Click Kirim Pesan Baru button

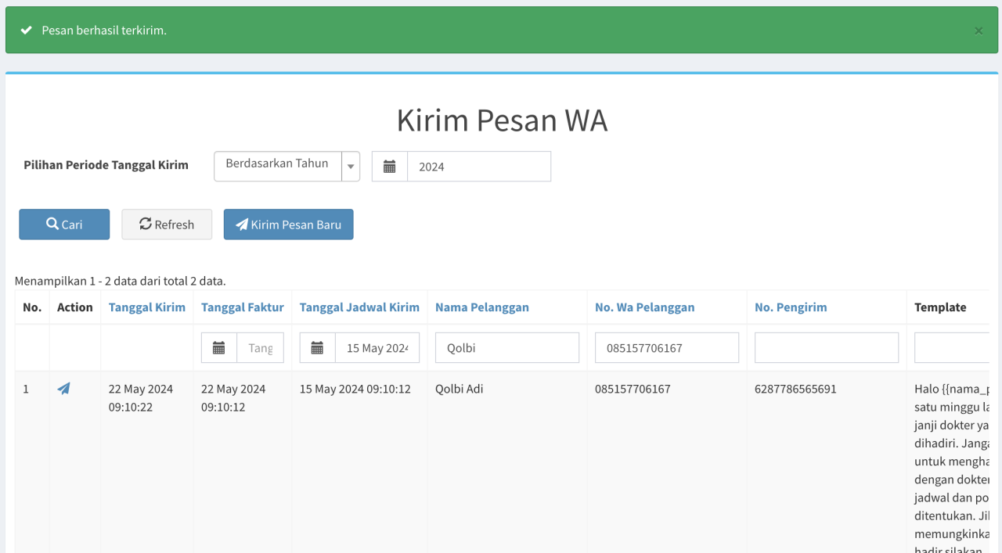288,224
